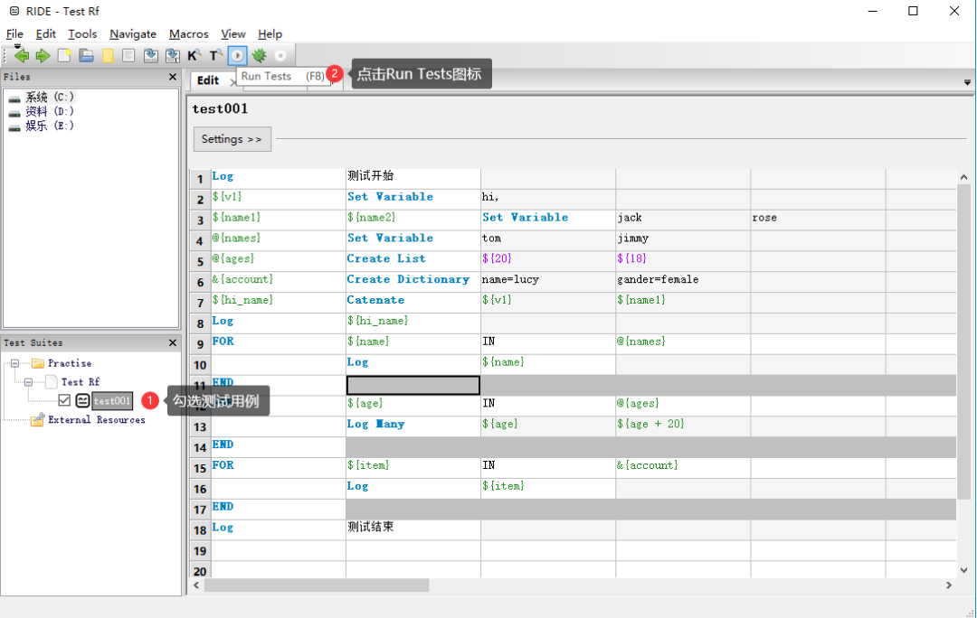977x618 pixels.
Task: Tick the test001 checkbox
Action: pos(64,400)
